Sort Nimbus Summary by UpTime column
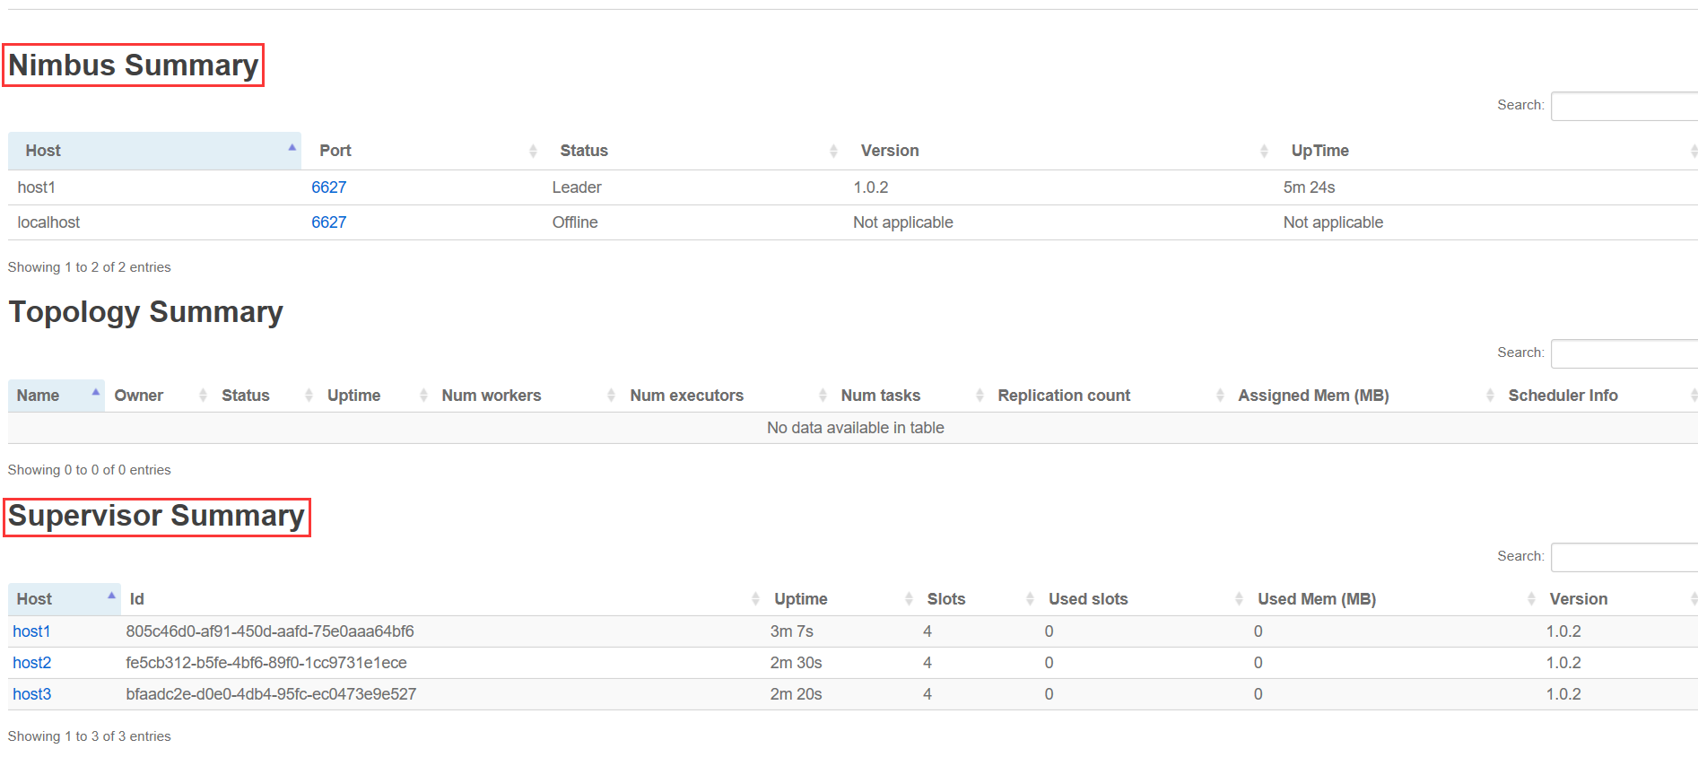This screenshot has width=1698, height=766. pos(1319,151)
